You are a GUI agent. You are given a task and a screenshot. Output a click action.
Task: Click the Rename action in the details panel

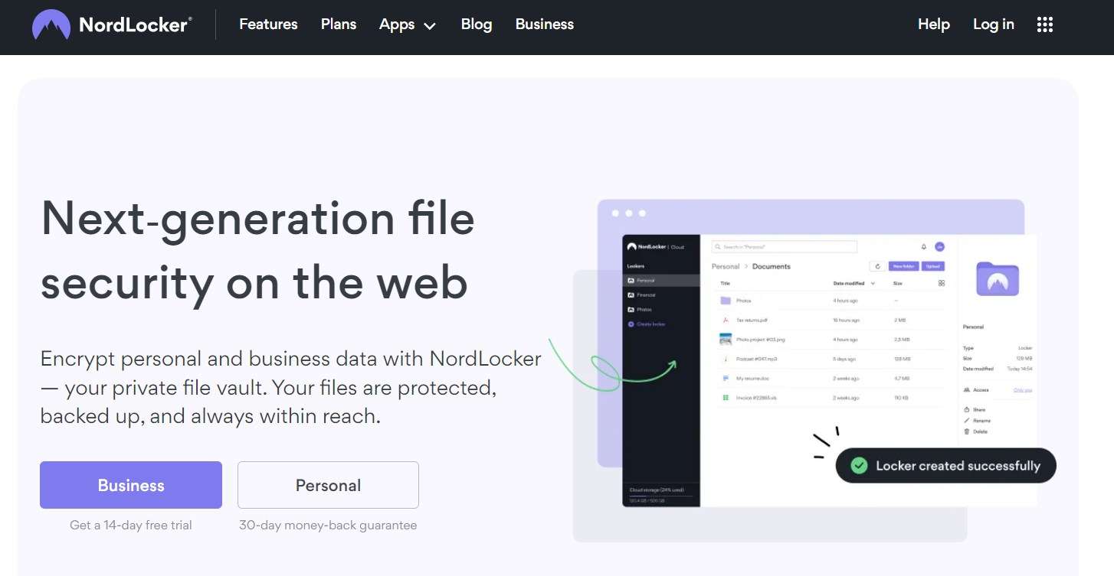tap(977, 421)
